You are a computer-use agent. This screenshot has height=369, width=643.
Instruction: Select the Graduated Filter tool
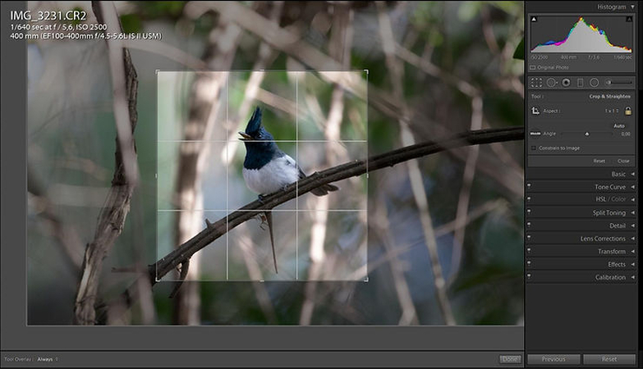[580, 83]
